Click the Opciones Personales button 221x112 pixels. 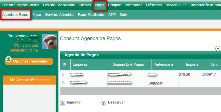coord(29,61)
